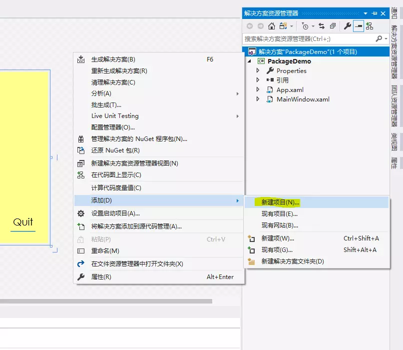The image size is (403, 350).
Task: Open Properties via the wrench toolbar icon
Action: pos(348,26)
